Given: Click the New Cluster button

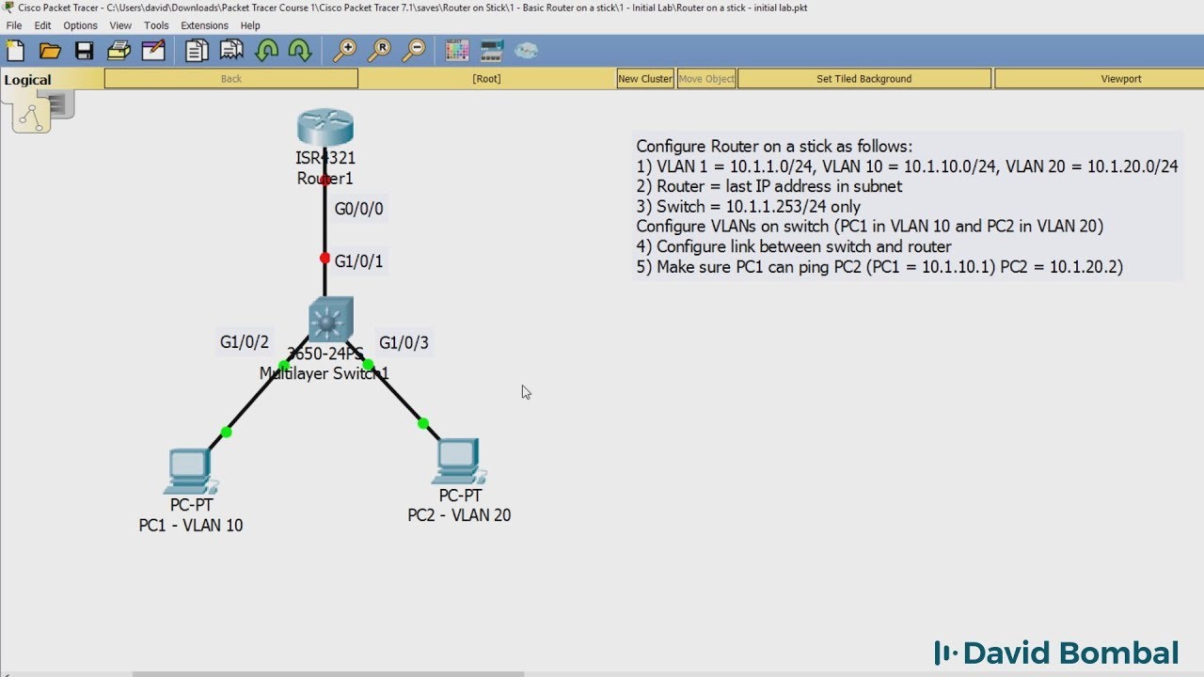Looking at the screenshot, I should coord(645,79).
